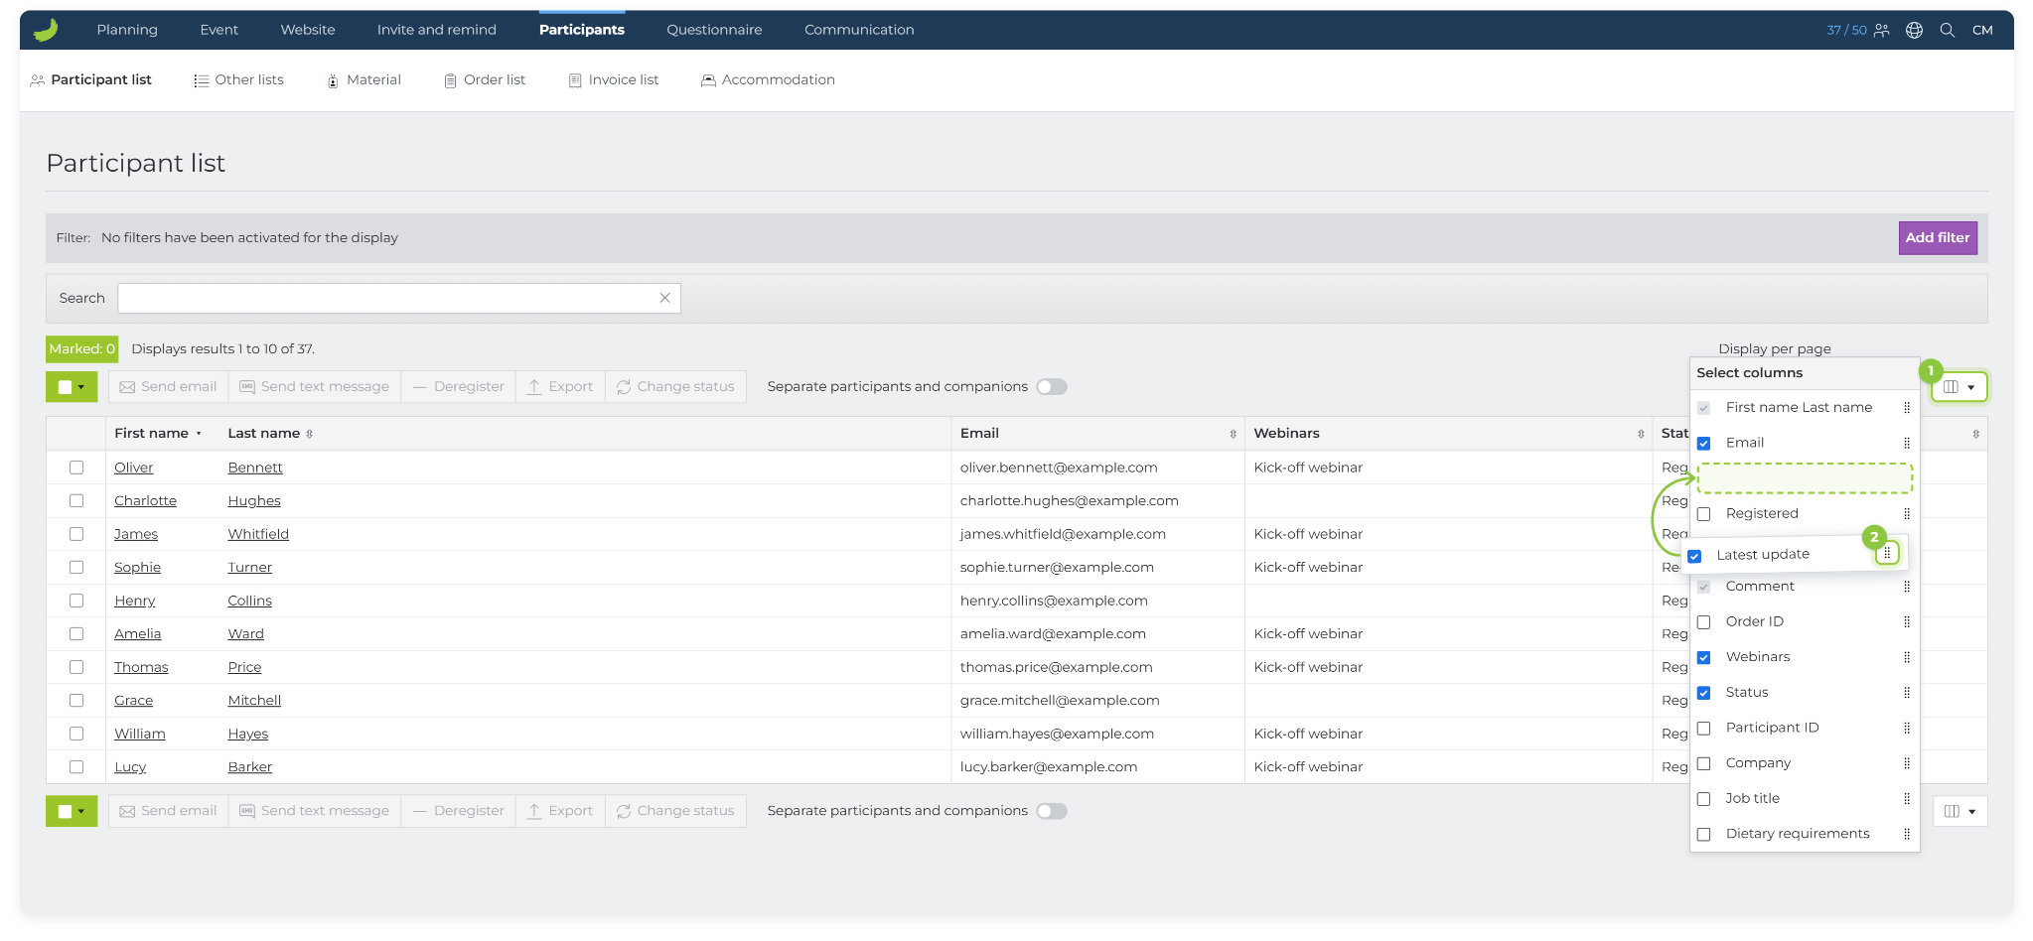Viewport: 2033px width, 941px height.
Task: Click top Change status button
Action: pyautogui.click(x=675, y=387)
